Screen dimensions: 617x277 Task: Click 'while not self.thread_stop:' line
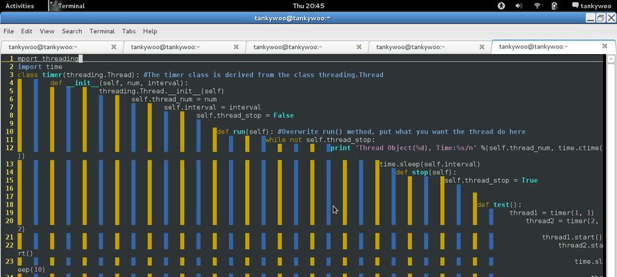click(x=321, y=140)
